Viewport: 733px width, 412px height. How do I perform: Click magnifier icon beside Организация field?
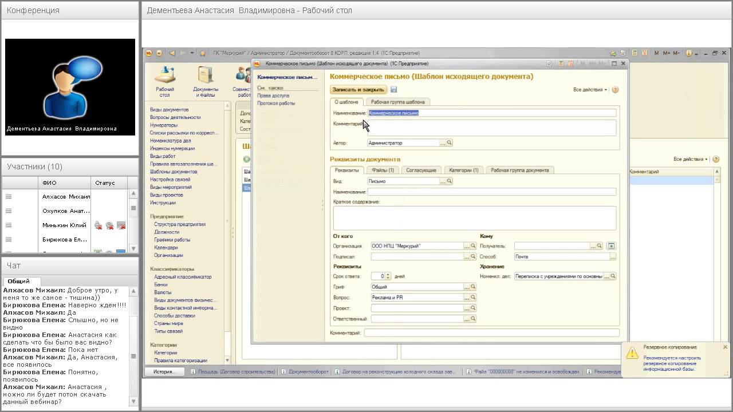tap(473, 246)
